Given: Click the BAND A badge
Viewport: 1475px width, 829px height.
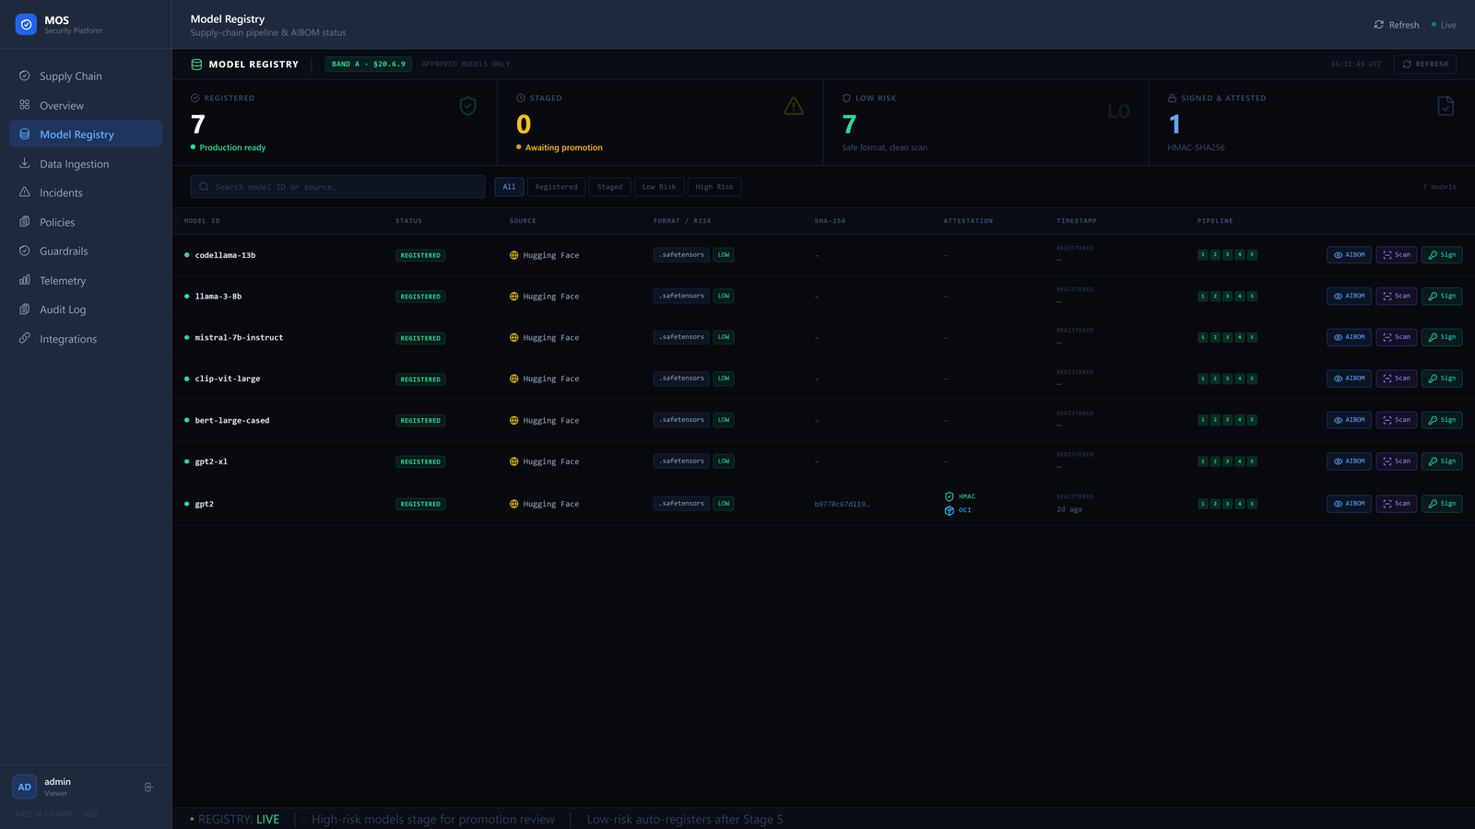Looking at the screenshot, I should pos(369,64).
